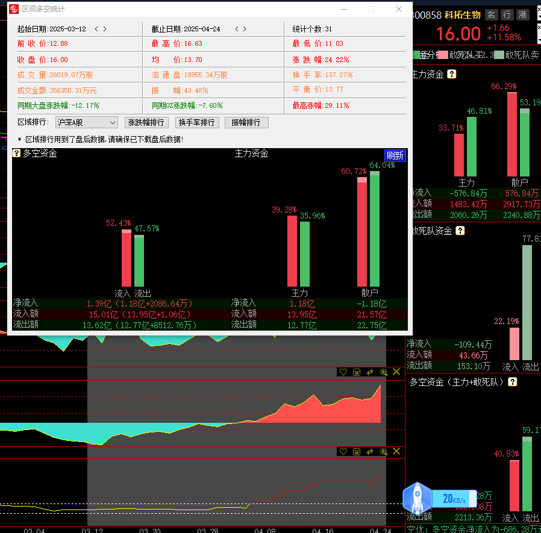Click the red 60.72% 散户 bar

pos(362,232)
